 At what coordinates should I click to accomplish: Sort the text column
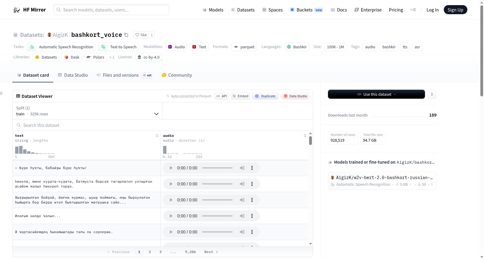click(157, 136)
